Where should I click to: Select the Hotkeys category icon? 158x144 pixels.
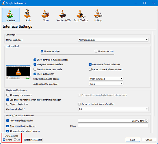(x=98, y=14)
